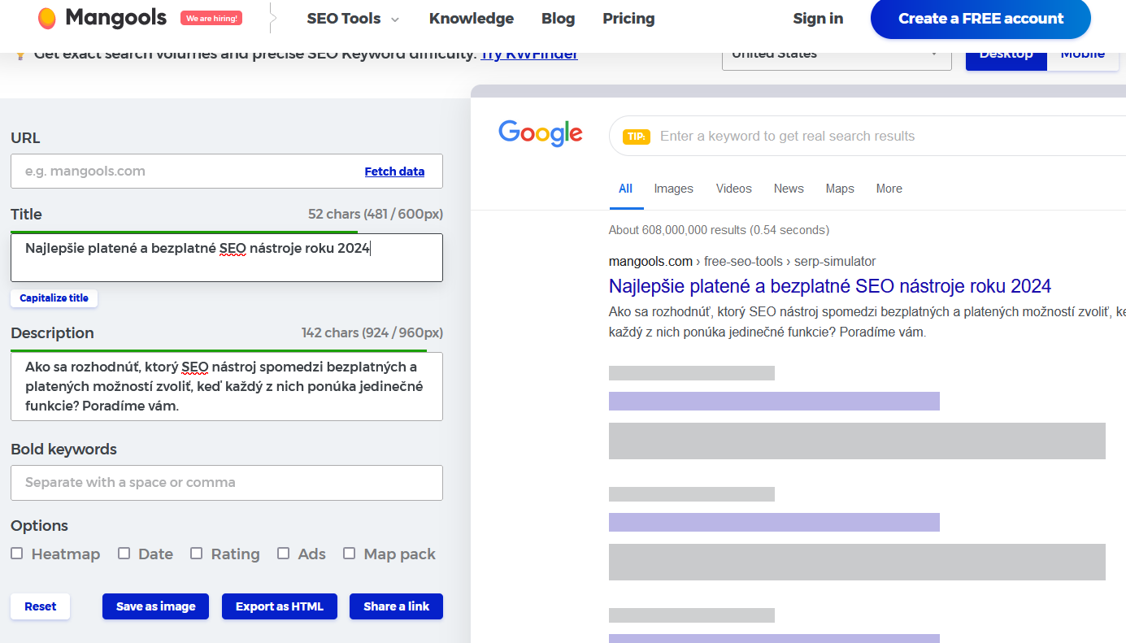Viewport: 1126px width, 643px height.
Task: Tick the Ads checkbox
Action: 284,554
